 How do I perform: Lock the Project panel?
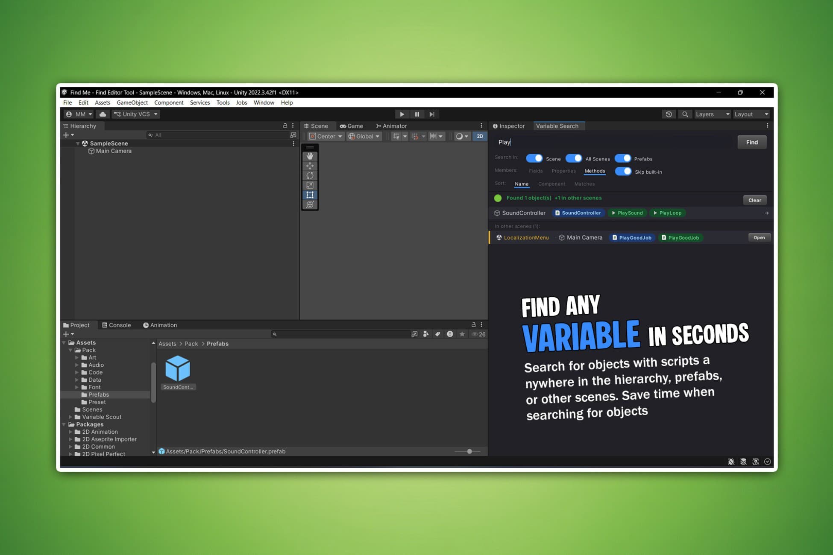tap(473, 324)
